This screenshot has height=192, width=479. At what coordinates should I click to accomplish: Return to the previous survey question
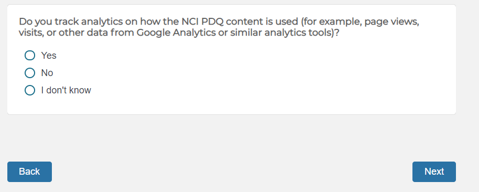30,172
